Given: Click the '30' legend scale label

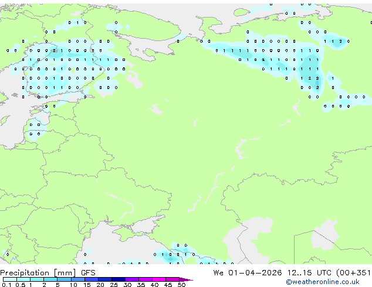Looking at the screenshot, I should [127, 285].
